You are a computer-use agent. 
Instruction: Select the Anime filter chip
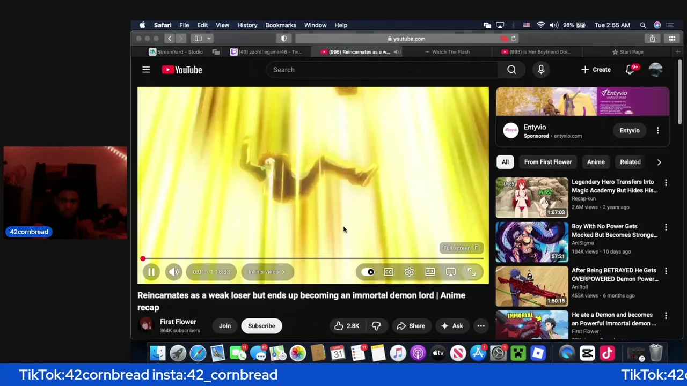point(596,162)
